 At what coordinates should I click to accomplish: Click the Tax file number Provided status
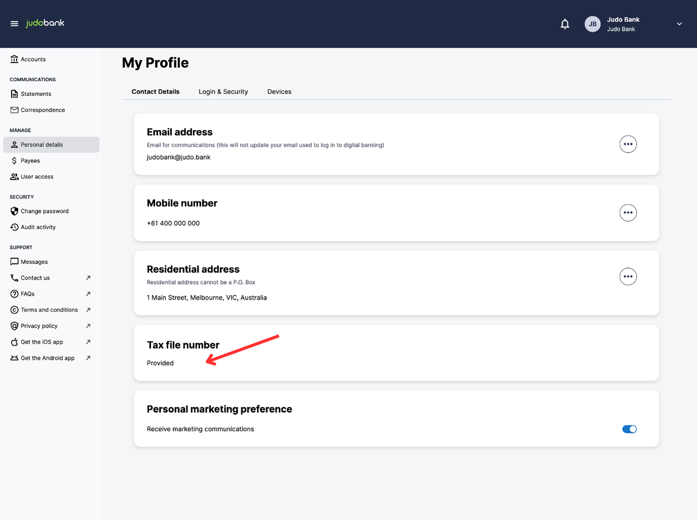click(x=160, y=363)
